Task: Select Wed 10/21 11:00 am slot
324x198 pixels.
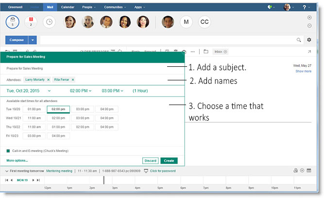Action: pos(34,118)
